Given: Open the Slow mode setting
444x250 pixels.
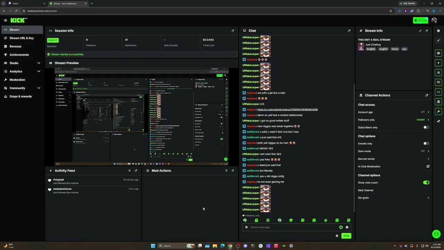Looking at the screenshot, I should 394,151.
